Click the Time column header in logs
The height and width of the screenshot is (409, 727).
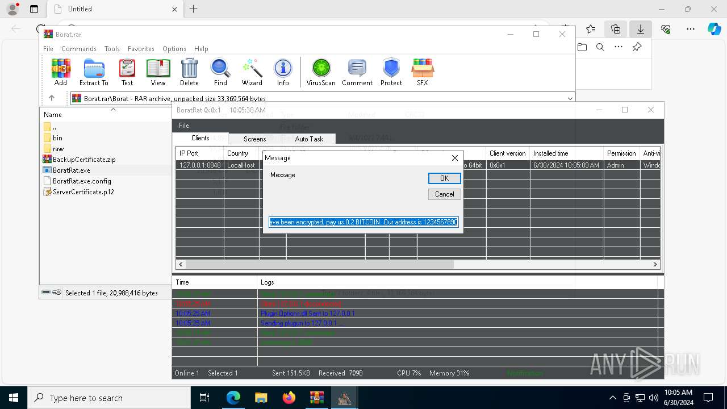[215, 282]
